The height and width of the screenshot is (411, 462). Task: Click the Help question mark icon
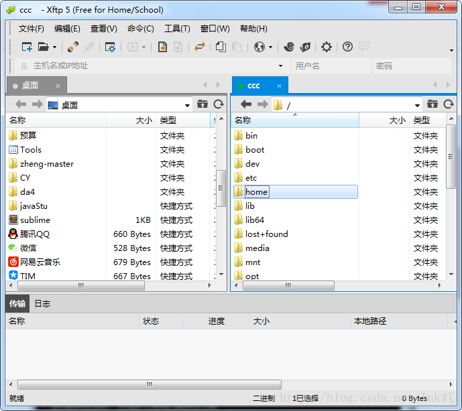[347, 47]
